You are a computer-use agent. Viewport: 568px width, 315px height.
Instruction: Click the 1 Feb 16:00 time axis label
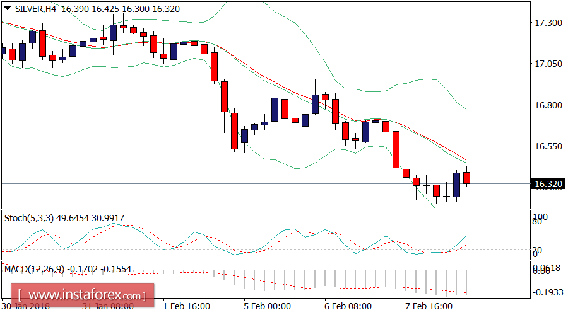point(187,306)
